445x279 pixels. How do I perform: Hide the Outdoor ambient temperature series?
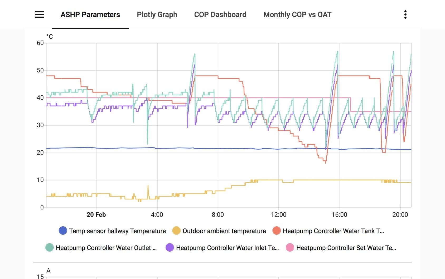(224, 231)
